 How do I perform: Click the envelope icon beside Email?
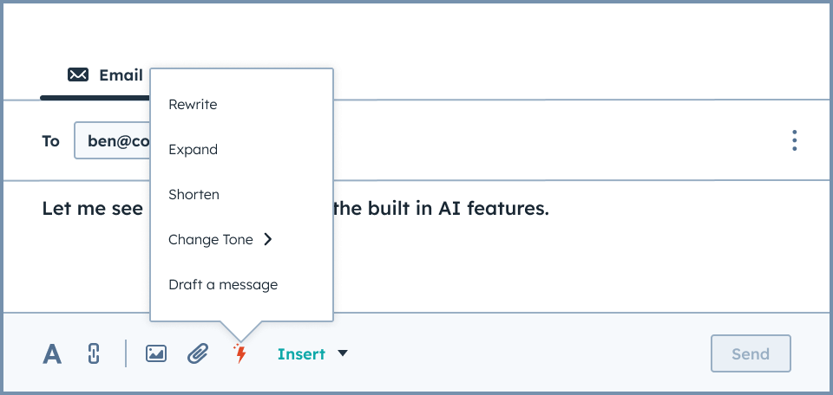(78, 74)
